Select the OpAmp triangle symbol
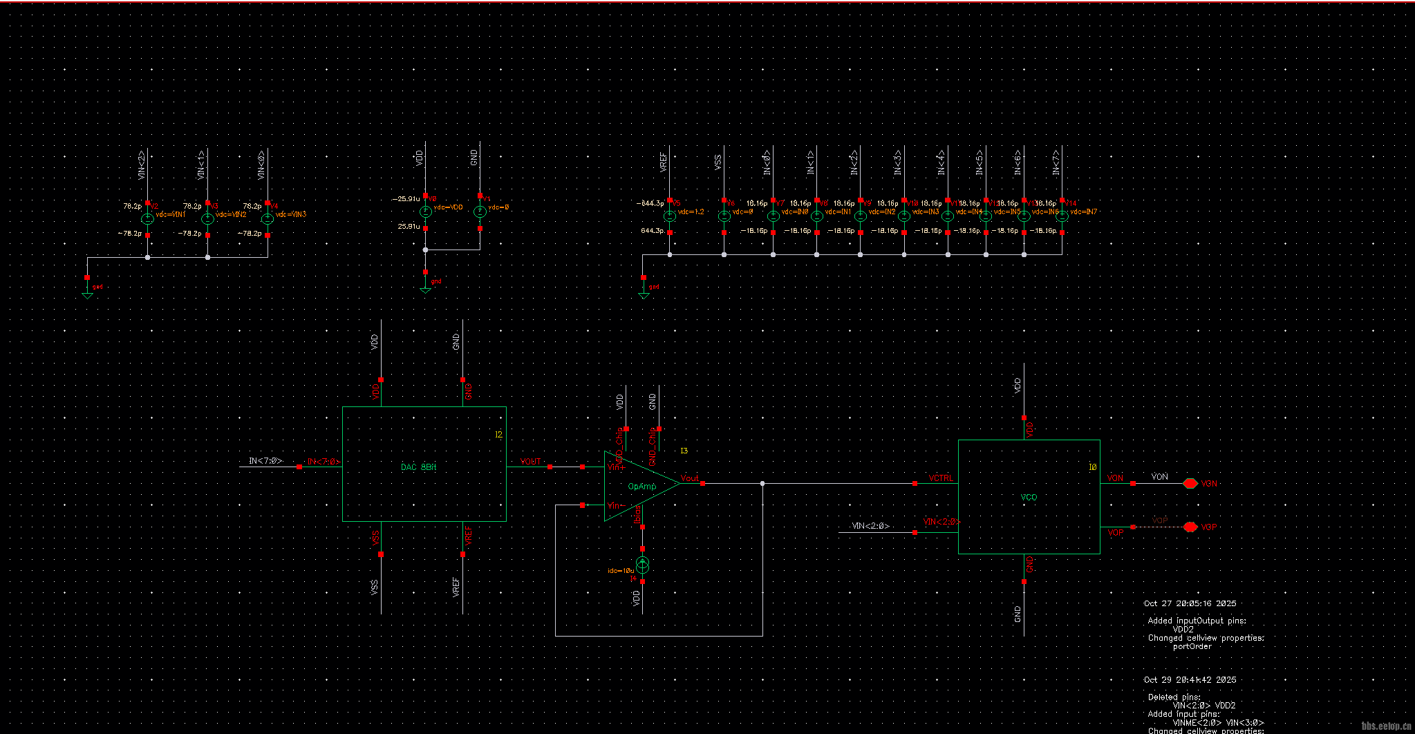 640,486
